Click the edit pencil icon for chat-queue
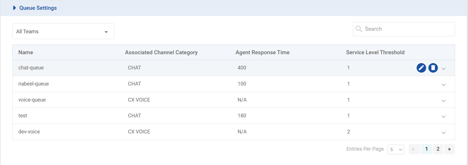Viewport: 468px width, 165px height. pos(421,68)
